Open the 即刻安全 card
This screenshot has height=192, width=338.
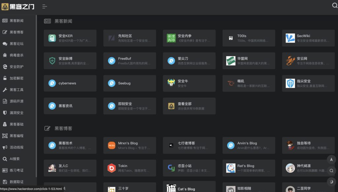tap(129, 106)
